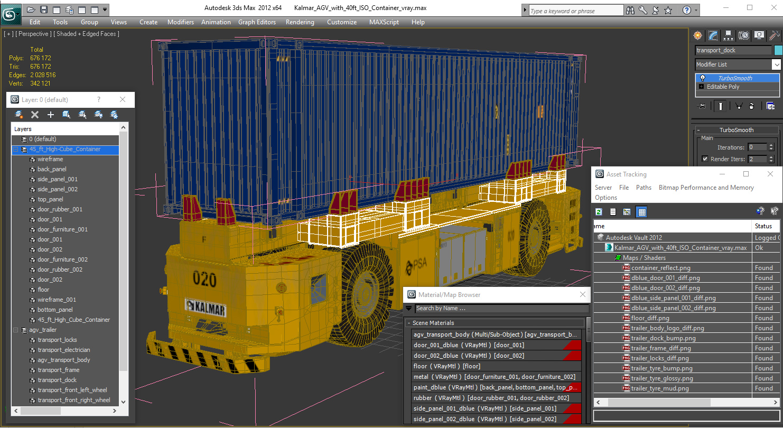Screen dimensions: 783x428
Task: Click Shaded + Edged Faces viewport label
Action: click(x=87, y=34)
